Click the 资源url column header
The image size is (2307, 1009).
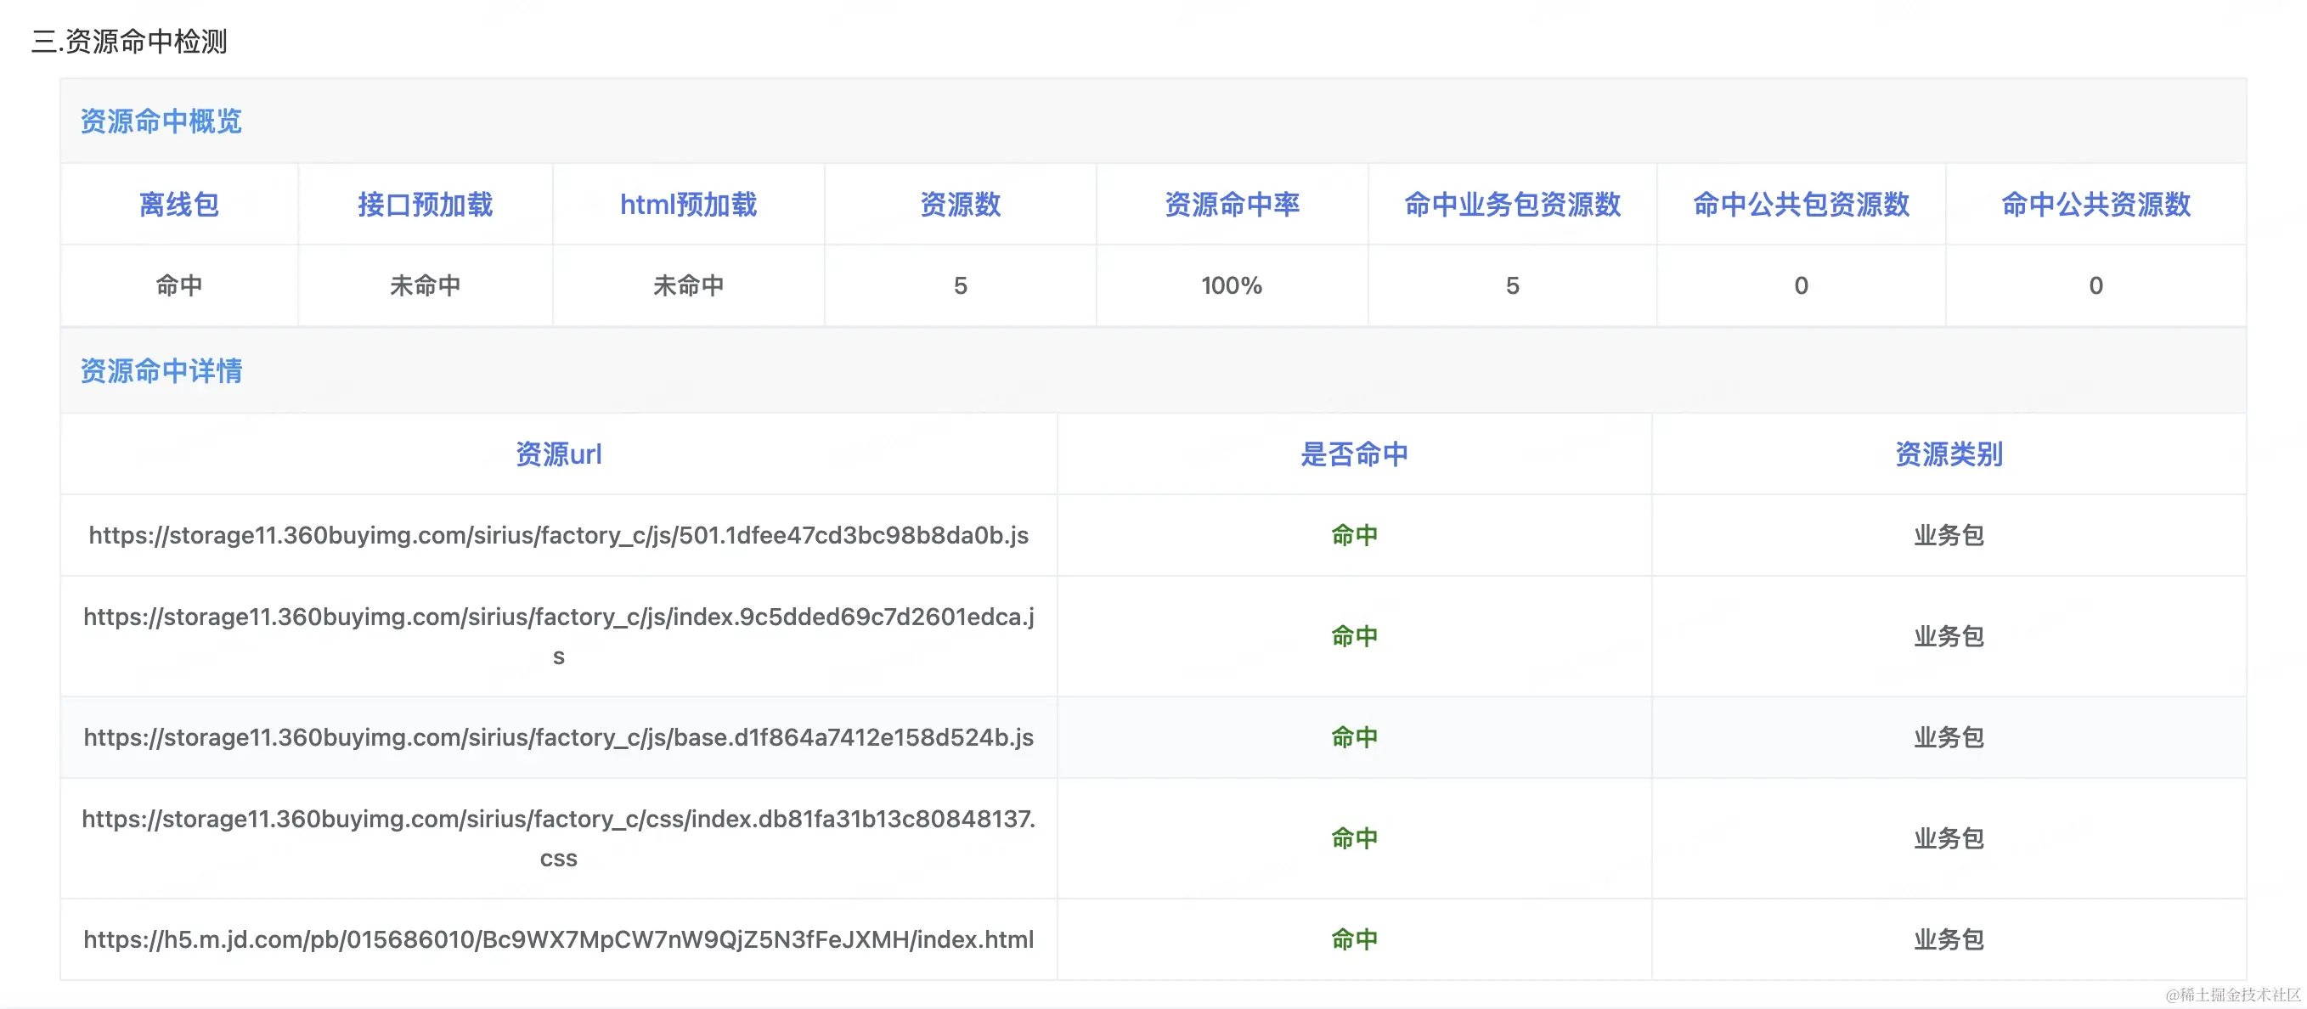tap(558, 454)
